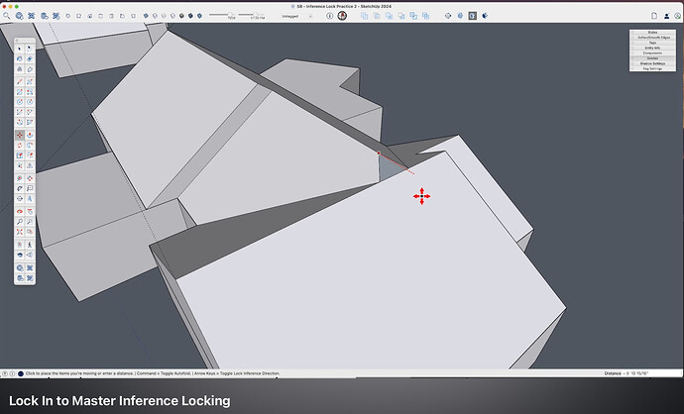Switch to Hidden Line face style
684x414 pixels.
coord(172,16)
